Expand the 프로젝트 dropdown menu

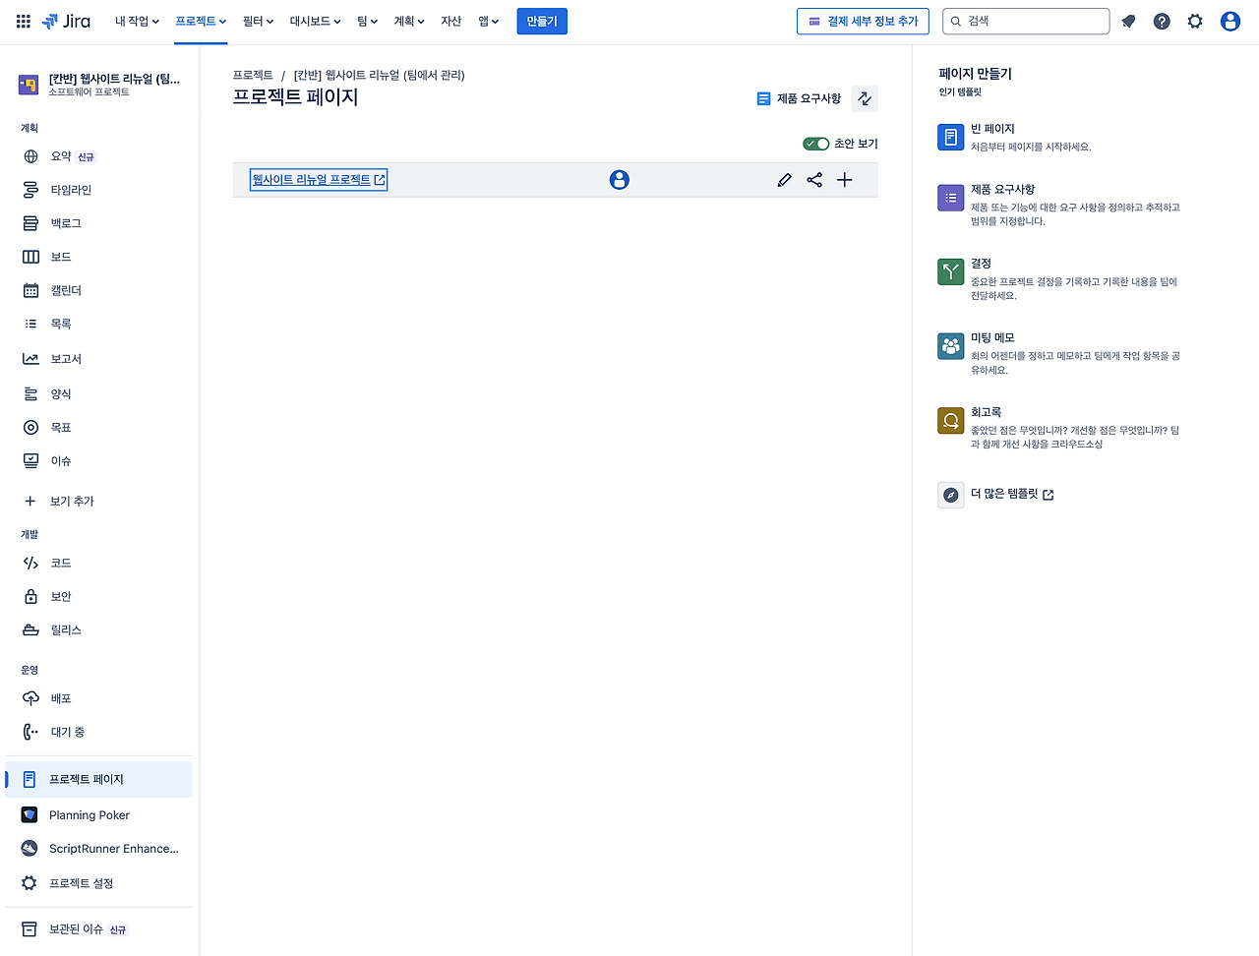pyautogui.click(x=201, y=21)
